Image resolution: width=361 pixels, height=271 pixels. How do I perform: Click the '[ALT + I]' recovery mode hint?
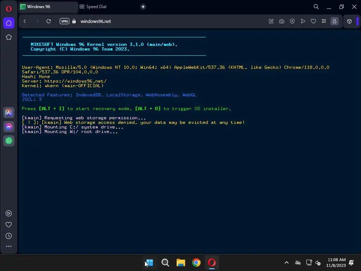51,109
